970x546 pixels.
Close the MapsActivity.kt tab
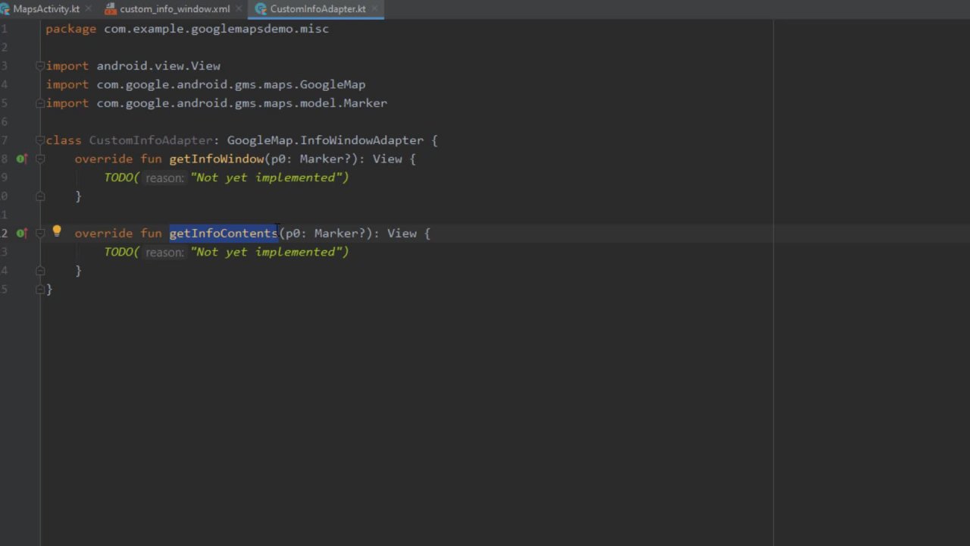[88, 9]
